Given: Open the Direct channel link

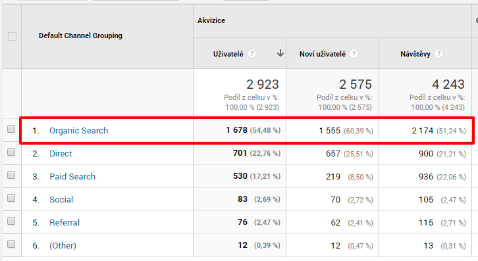Looking at the screenshot, I should (x=61, y=153).
